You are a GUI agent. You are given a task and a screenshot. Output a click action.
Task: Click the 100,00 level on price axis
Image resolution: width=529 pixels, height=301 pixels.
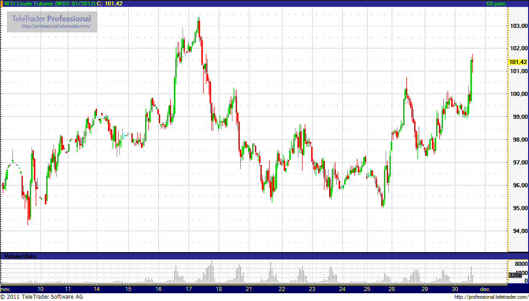tap(518, 94)
